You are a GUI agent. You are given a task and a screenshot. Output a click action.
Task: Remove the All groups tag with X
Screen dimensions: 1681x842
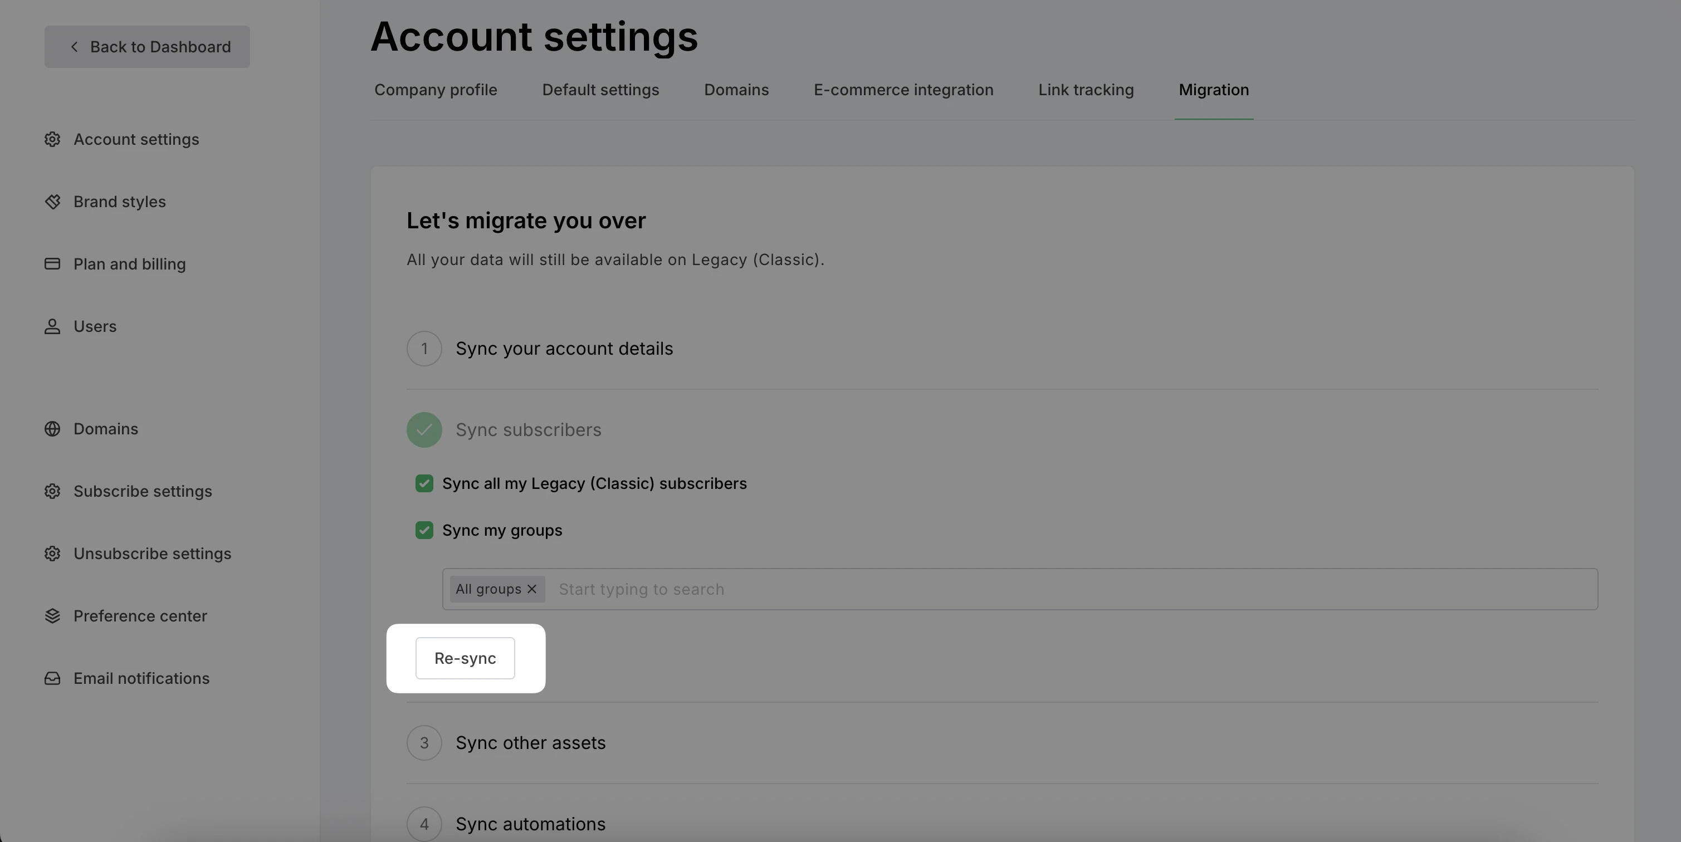[x=532, y=589]
